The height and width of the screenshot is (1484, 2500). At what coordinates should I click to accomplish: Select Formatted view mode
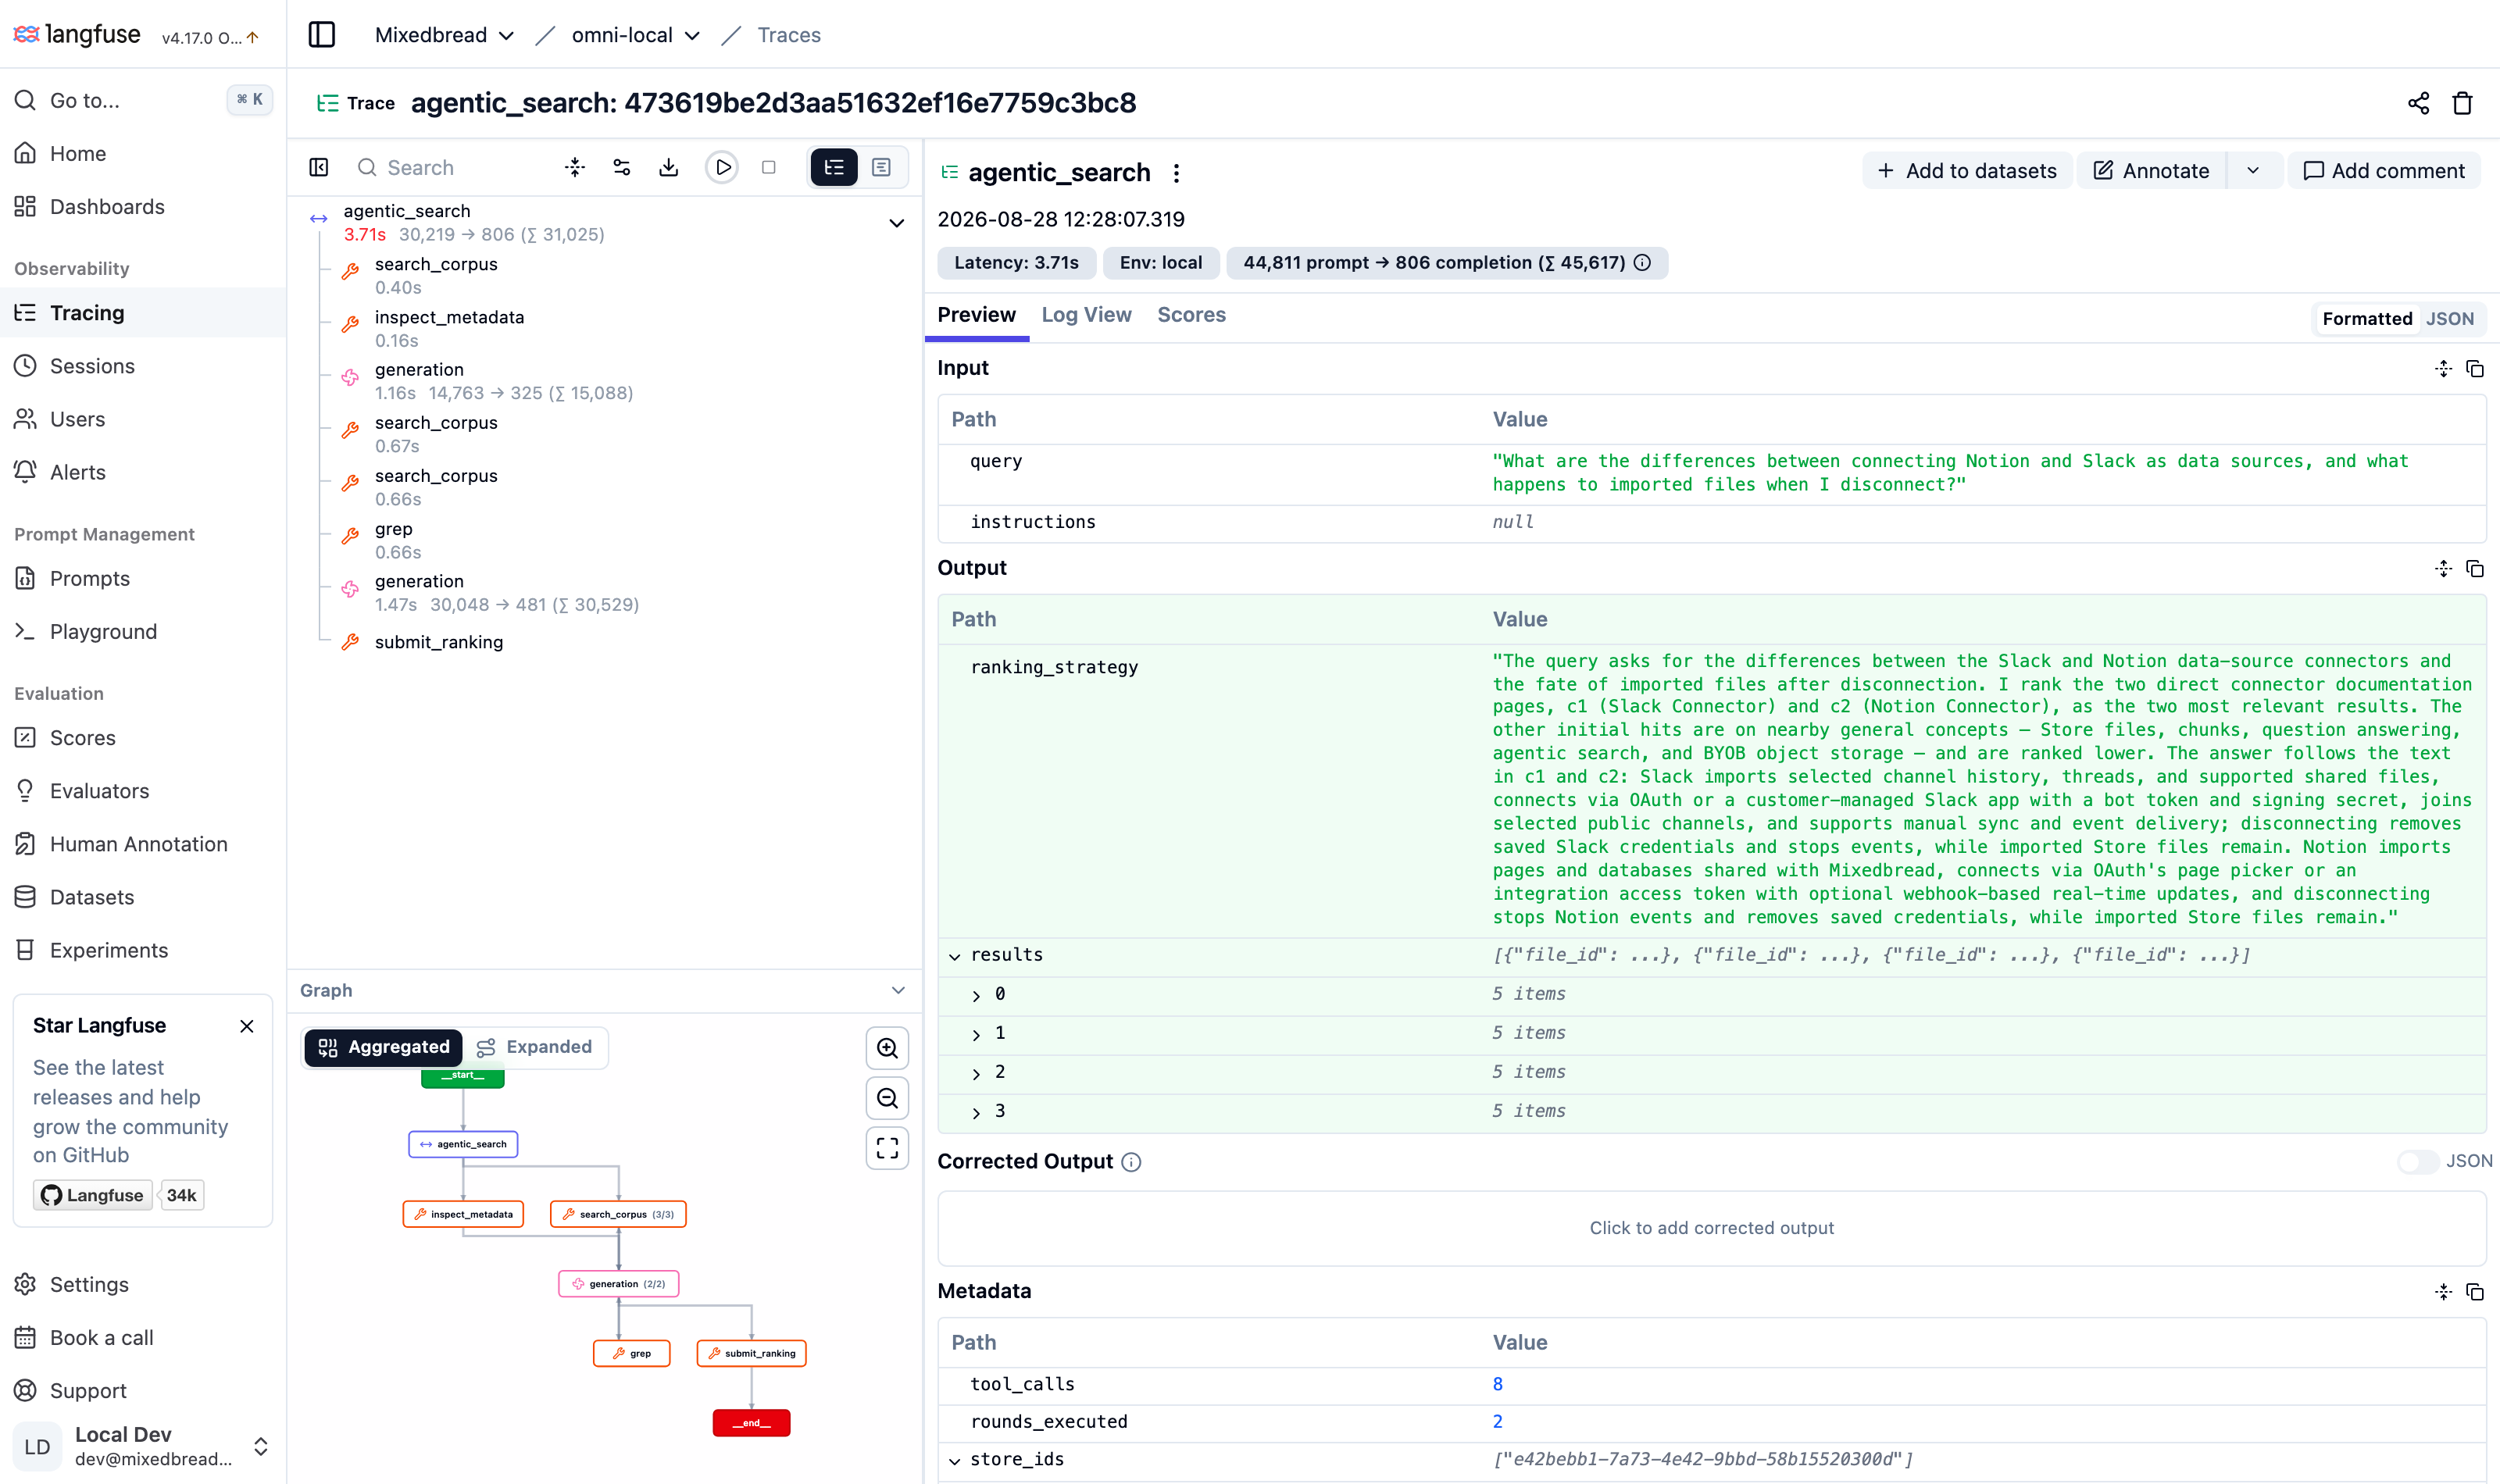click(x=2367, y=319)
